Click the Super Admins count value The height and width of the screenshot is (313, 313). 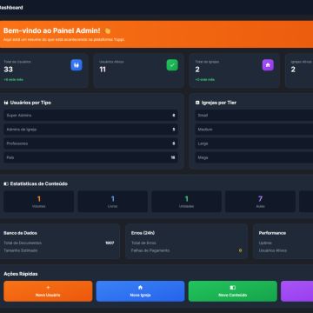tap(174, 116)
